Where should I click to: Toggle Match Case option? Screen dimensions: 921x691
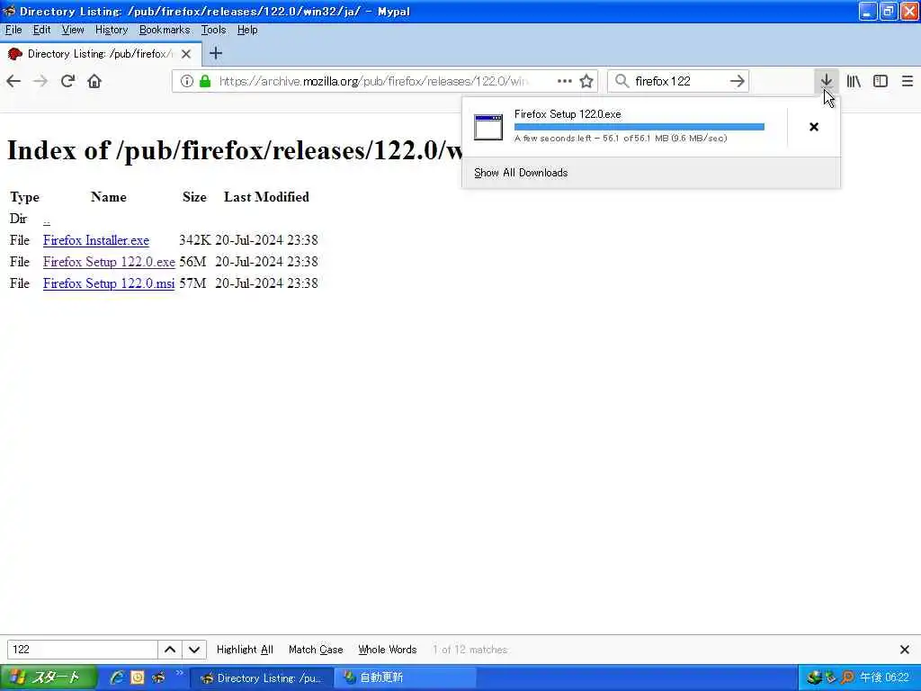point(316,650)
